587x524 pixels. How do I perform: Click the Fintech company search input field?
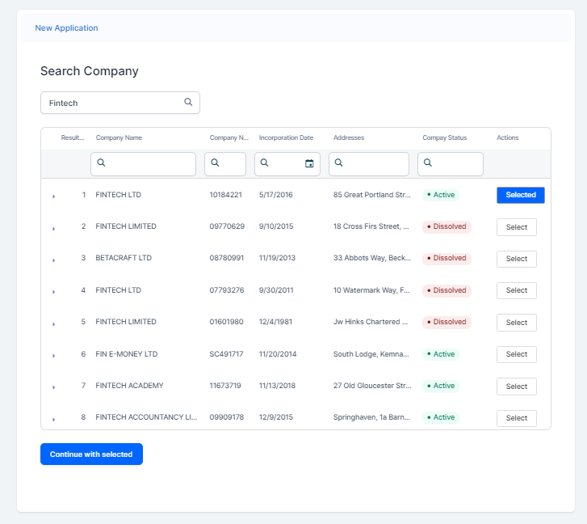click(113, 103)
